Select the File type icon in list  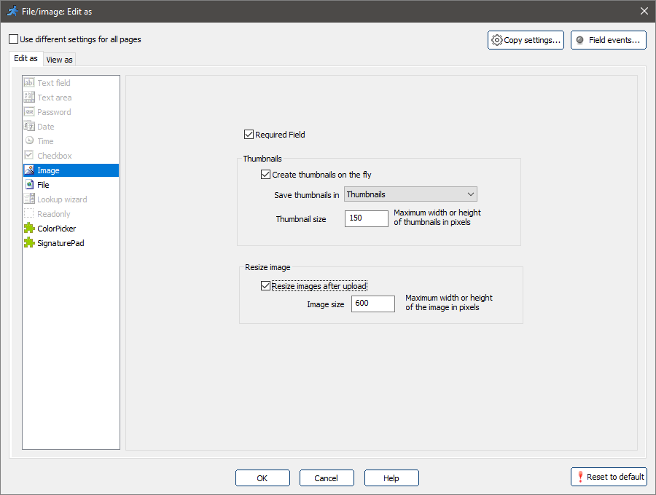[29, 185]
